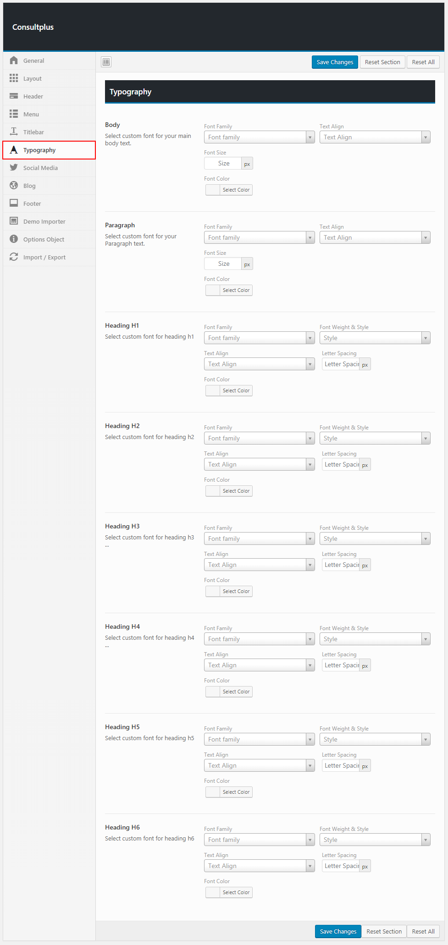Click the Options Object info icon
This screenshot has width=448, height=945.
pos(14,239)
